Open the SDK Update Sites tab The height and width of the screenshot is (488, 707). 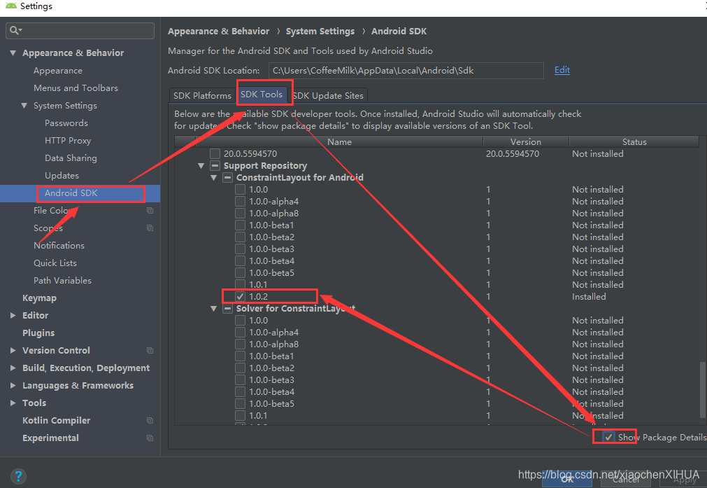329,95
